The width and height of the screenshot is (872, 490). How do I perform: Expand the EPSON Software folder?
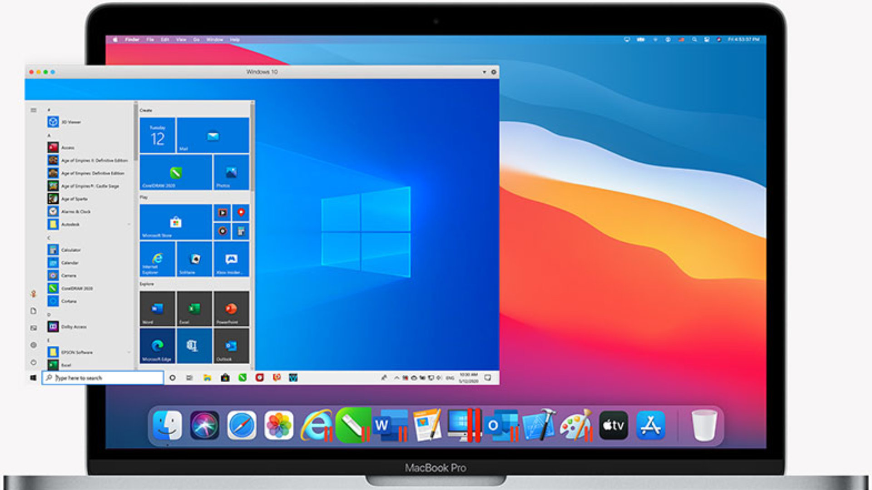pyautogui.click(x=89, y=352)
